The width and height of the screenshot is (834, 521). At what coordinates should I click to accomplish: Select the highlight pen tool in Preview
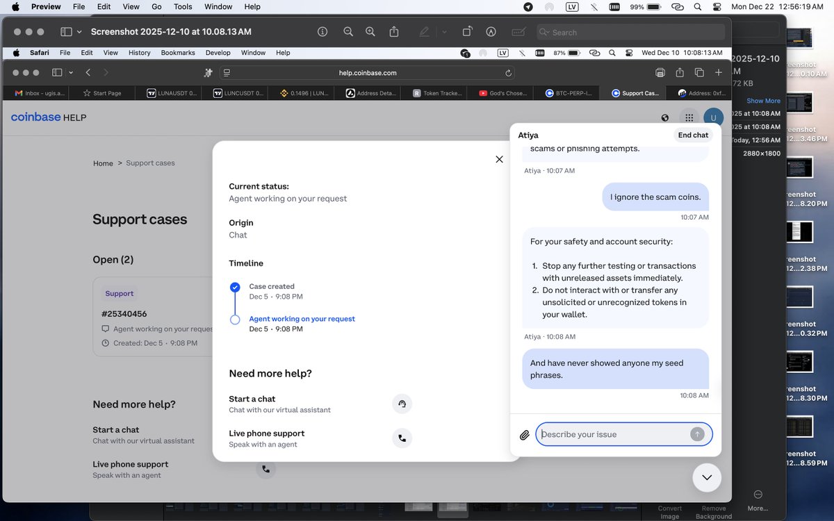click(424, 32)
